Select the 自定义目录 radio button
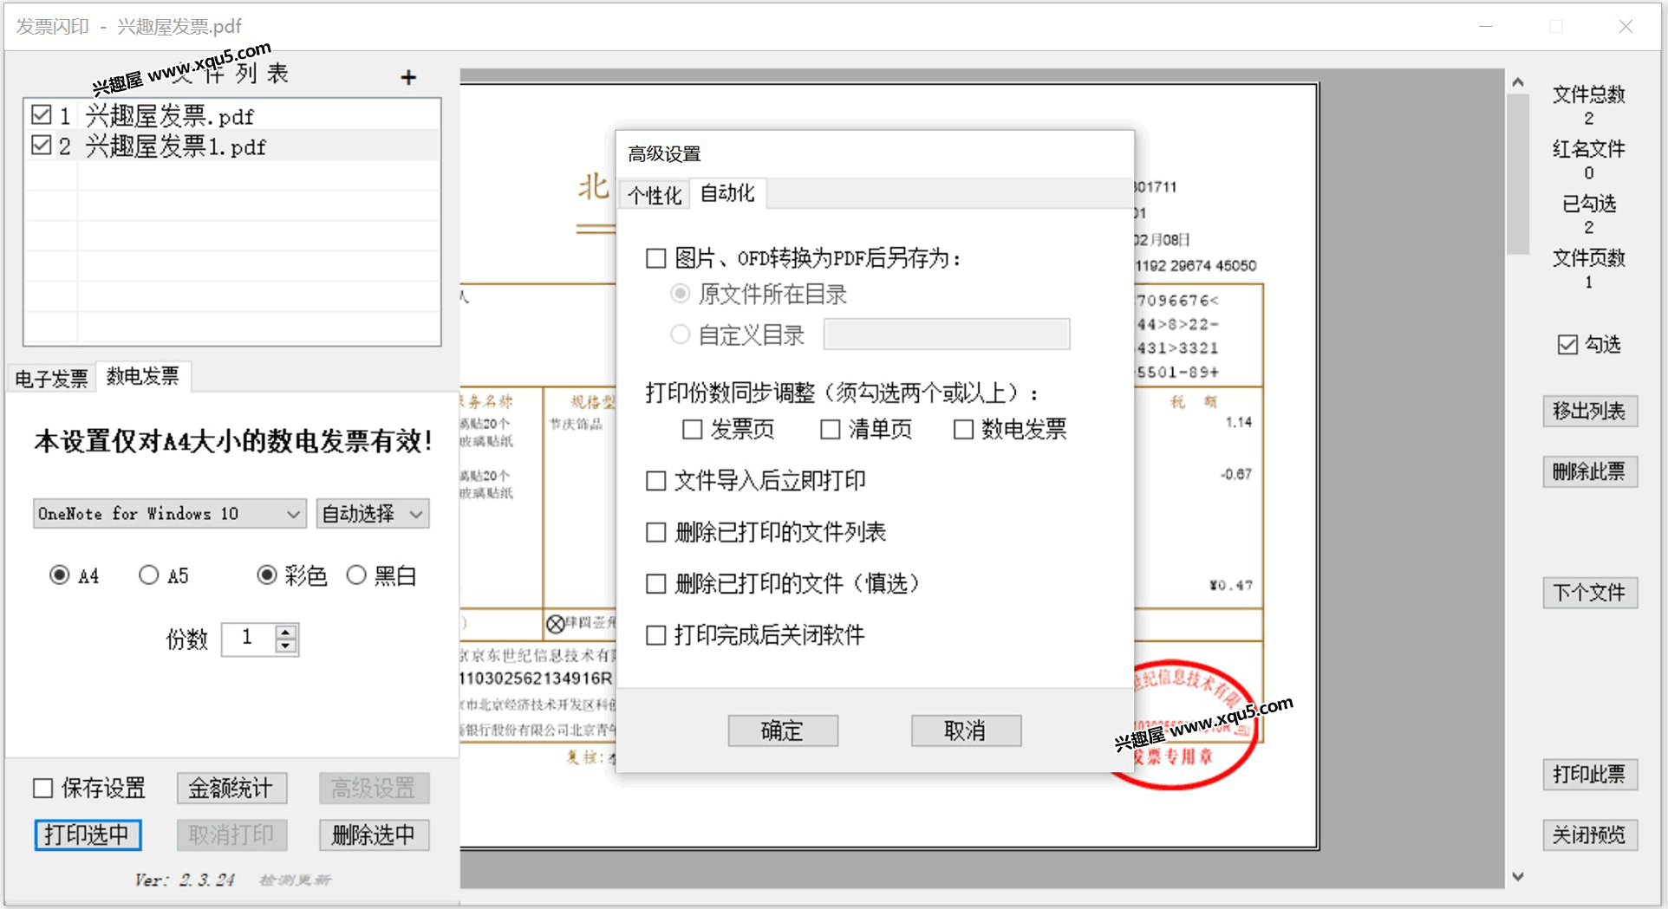 (681, 334)
